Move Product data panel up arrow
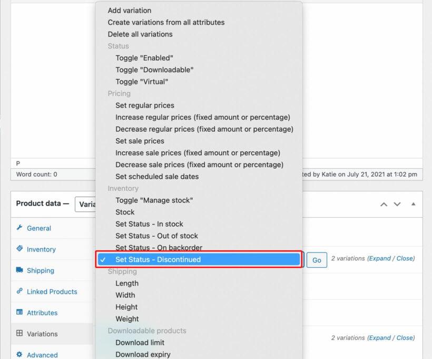 [384, 205]
